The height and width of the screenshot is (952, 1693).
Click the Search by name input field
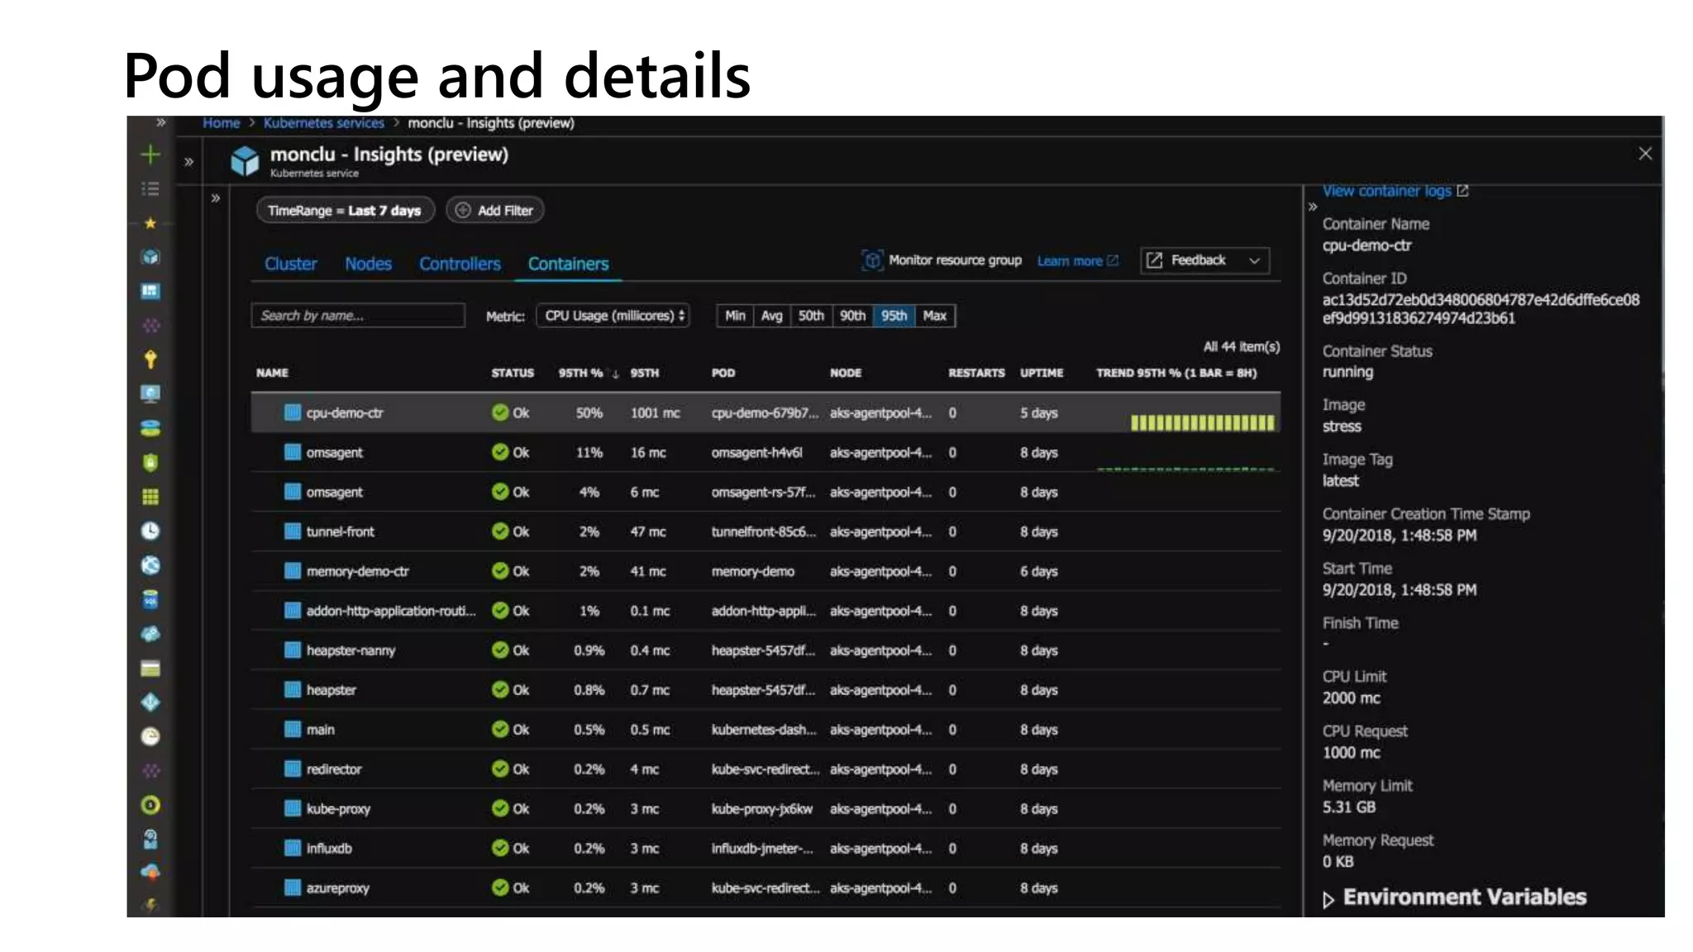coord(357,316)
